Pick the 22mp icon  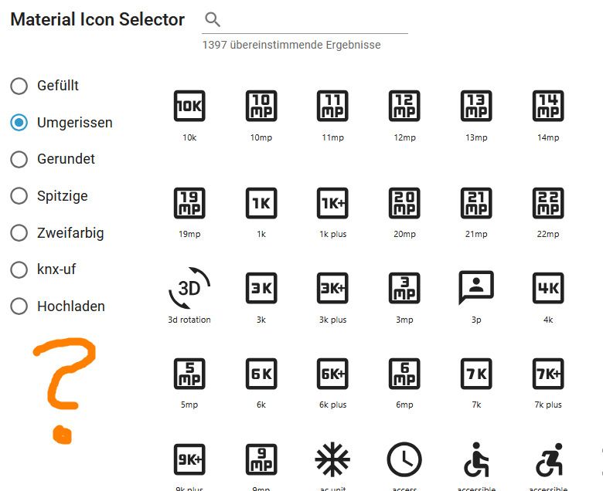(548, 203)
